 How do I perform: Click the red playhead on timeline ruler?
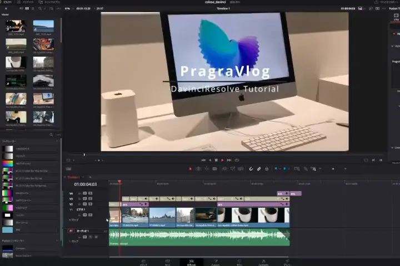tap(119, 182)
